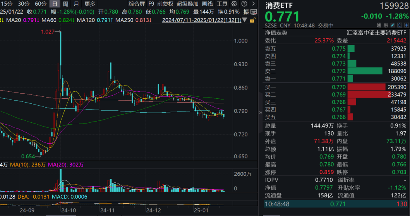The image size is (410, 216).
Task: Click IOPV value 0.7710
Action: tap(324, 180)
